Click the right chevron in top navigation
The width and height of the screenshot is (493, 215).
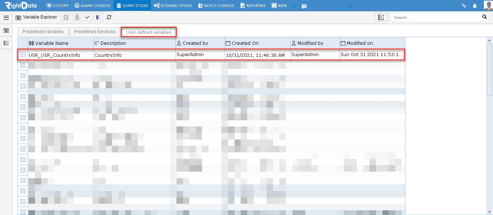click(350, 6)
